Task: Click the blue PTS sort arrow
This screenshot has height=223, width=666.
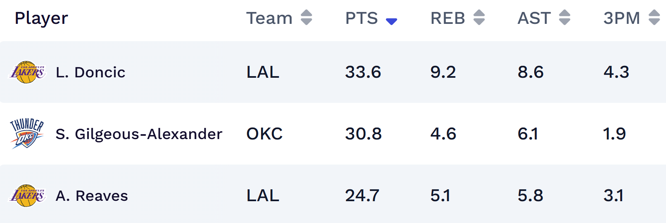Action: pos(391,21)
